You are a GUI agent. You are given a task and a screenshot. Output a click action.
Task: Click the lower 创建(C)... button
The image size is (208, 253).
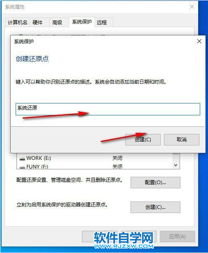pyautogui.click(x=155, y=207)
